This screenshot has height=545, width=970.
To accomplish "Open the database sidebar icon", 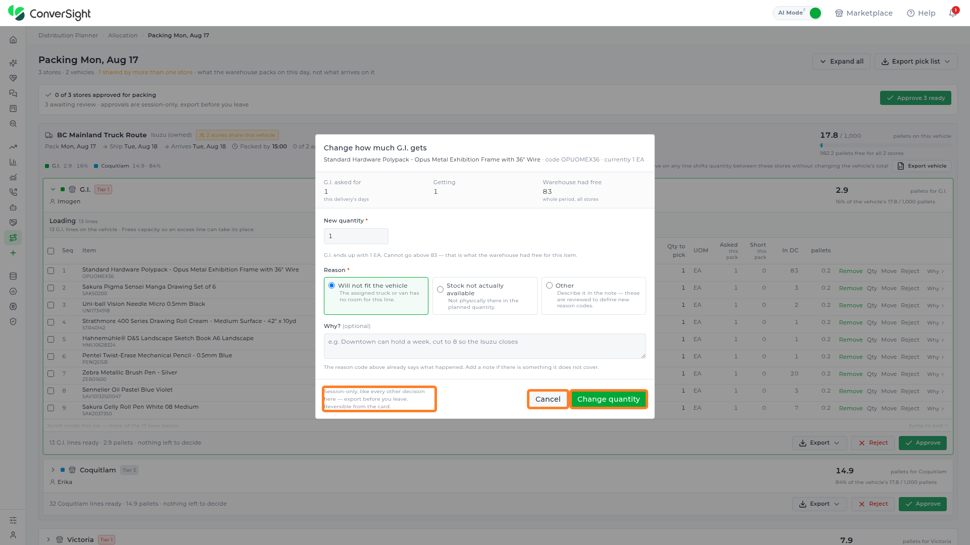I will coord(13,276).
